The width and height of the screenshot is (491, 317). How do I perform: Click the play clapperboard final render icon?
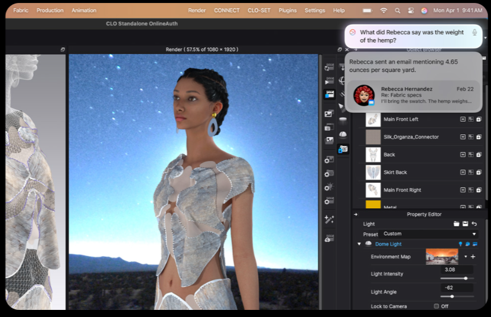[329, 81]
